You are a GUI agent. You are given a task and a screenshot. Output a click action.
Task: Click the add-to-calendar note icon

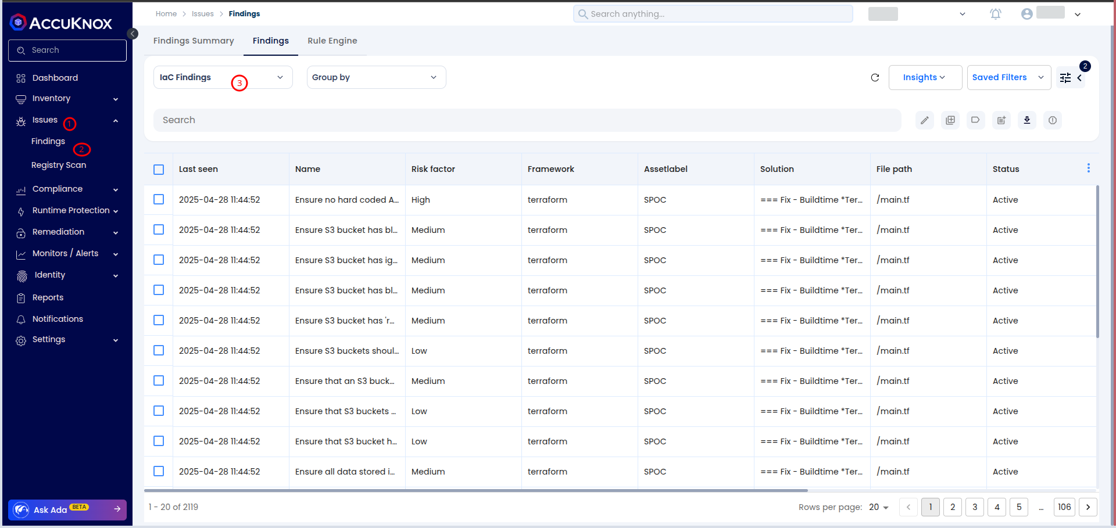point(1001,120)
